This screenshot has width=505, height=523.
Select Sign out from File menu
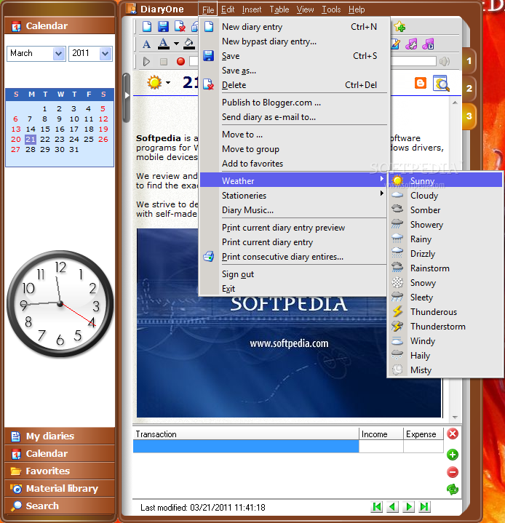(293, 274)
